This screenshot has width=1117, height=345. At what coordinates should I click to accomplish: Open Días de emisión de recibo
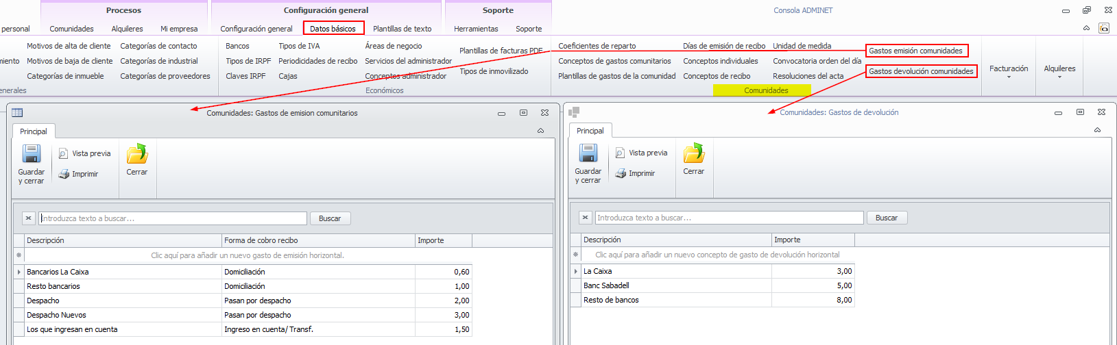pos(724,46)
